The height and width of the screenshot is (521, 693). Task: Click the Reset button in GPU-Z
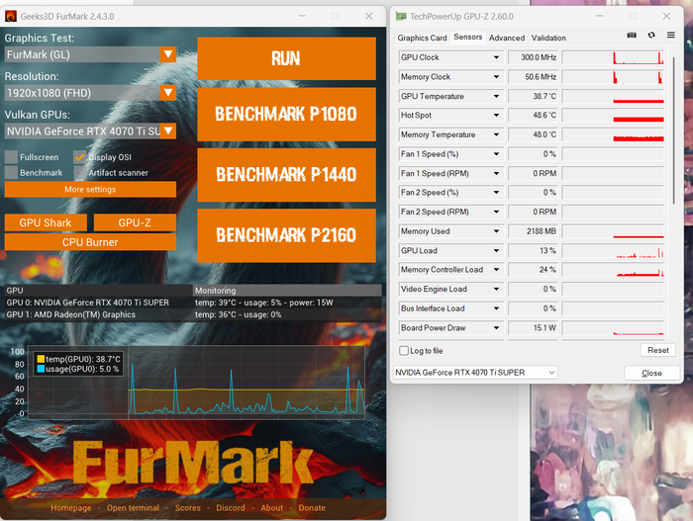[x=658, y=350]
